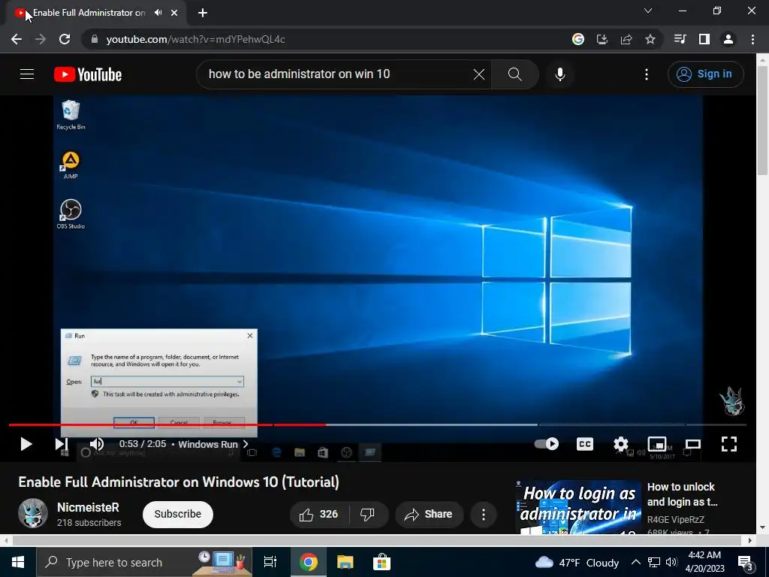
Task: Mute the video player volume
Action: coord(97,444)
